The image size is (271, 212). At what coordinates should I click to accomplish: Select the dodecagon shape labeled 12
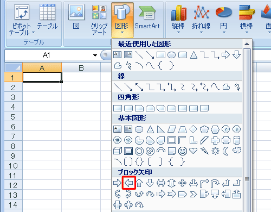(x=128, y=140)
